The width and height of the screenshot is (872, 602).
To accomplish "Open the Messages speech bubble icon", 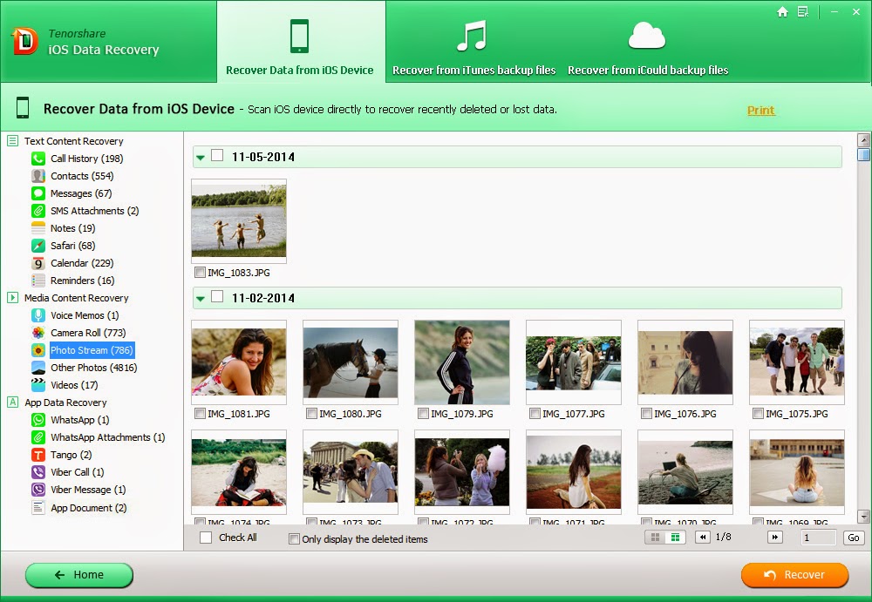I will [38, 193].
